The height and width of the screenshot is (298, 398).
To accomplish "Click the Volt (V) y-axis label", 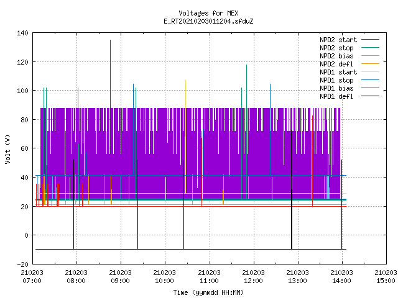I will [8, 149].
